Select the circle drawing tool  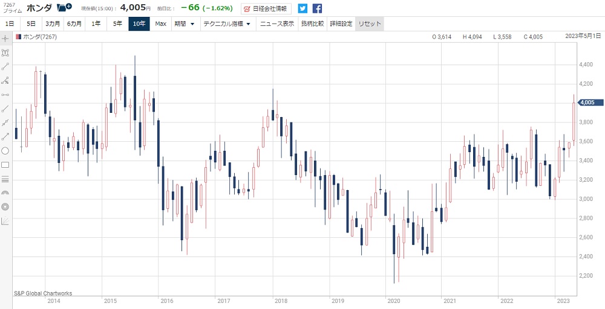click(x=5, y=151)
